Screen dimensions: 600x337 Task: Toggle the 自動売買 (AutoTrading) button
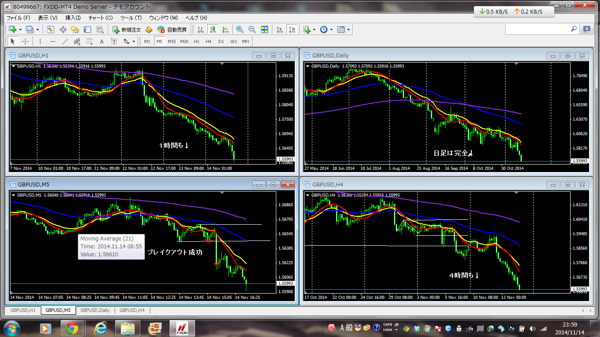[172, 29]
